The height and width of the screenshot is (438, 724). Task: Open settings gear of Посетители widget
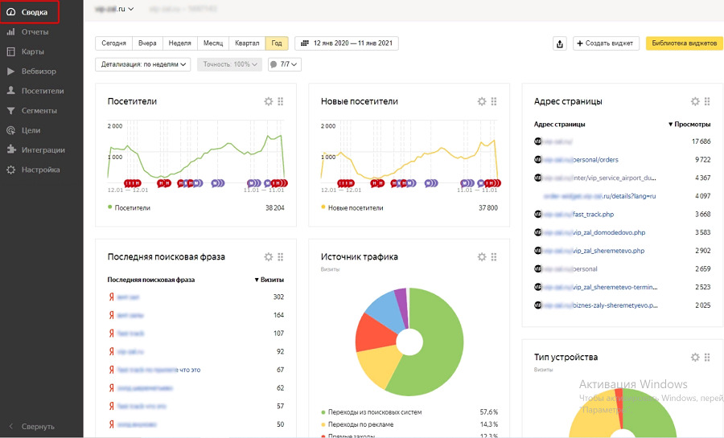[268, 101]
